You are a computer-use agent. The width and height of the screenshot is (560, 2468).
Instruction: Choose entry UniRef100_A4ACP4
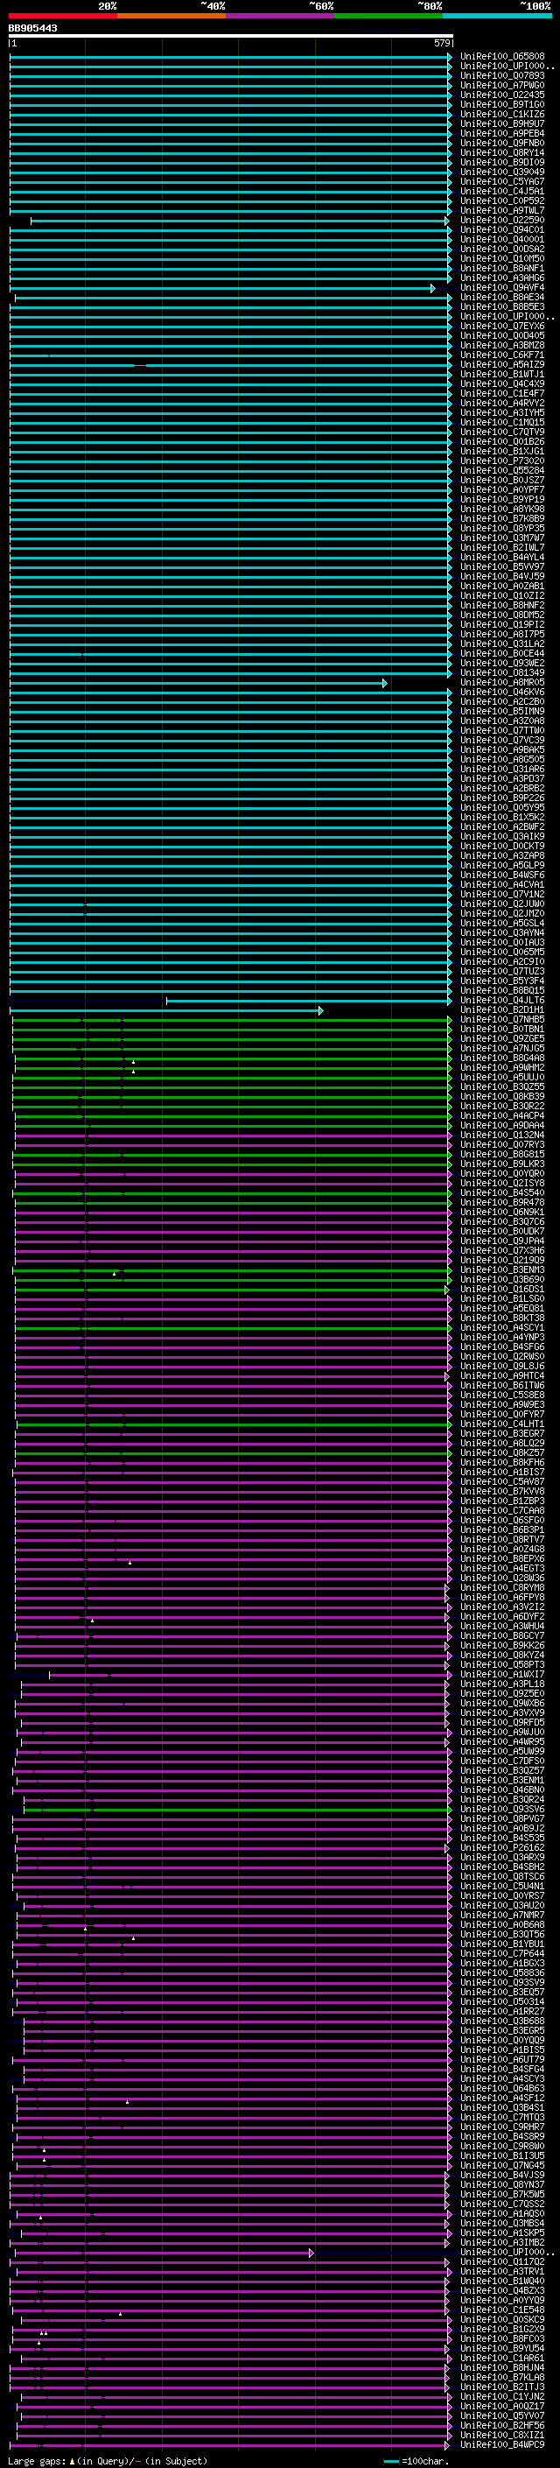click(x=502, y=1116)
